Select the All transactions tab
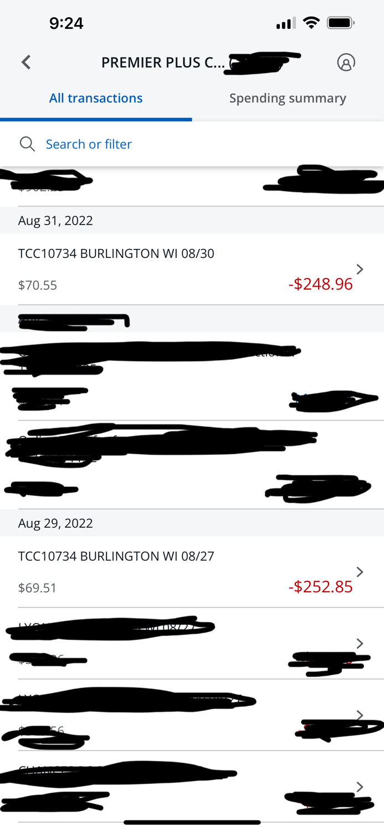 point(95,98)
